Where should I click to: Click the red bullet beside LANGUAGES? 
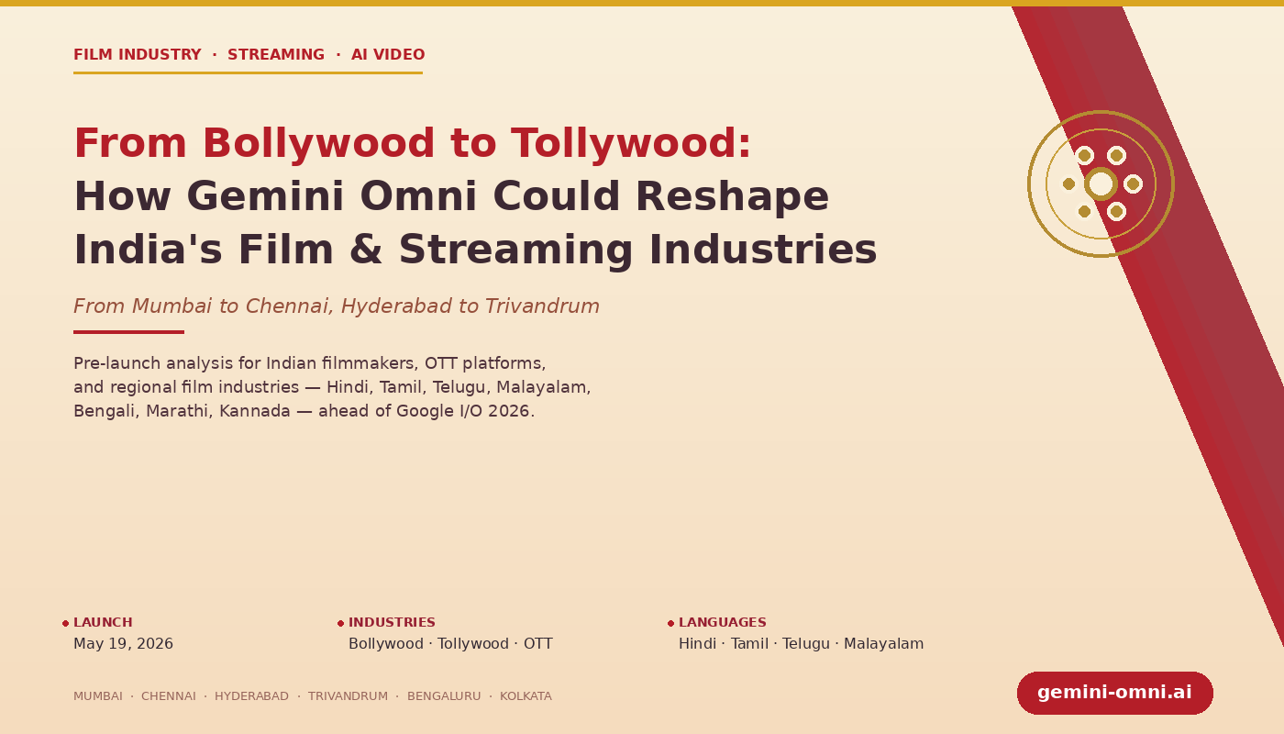point(671,623)
